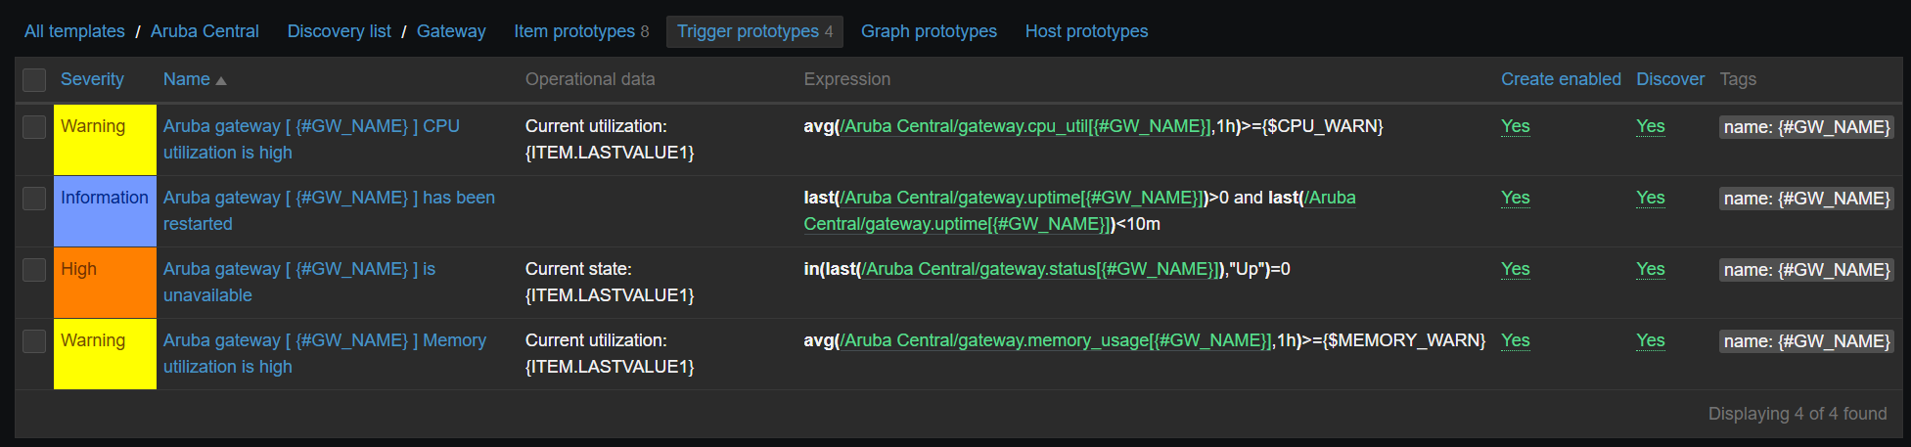The height and width of the screenshot is (447, 1911).
Task: Go to the Host prototypes tab
Action: pos(1086,31)
